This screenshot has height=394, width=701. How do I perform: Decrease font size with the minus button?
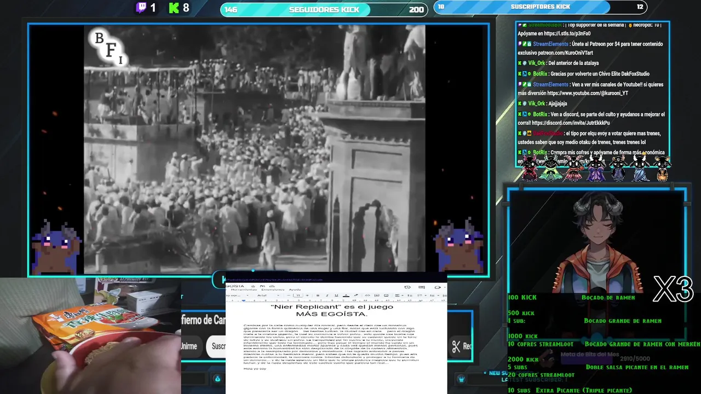289,296
